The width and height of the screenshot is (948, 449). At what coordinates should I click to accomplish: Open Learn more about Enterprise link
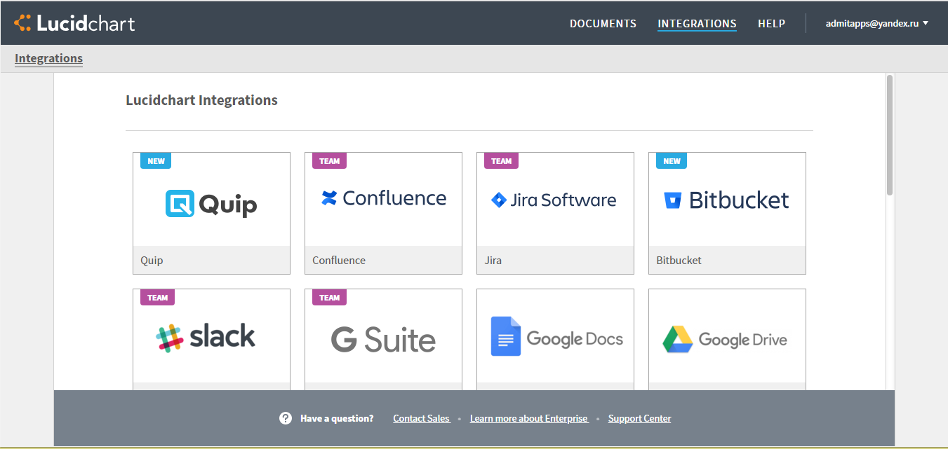528,418
